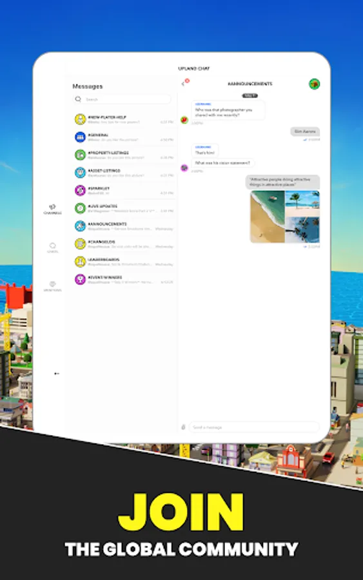
Task: Switch to the Chats sidebar tab
Action: (52, 248)
